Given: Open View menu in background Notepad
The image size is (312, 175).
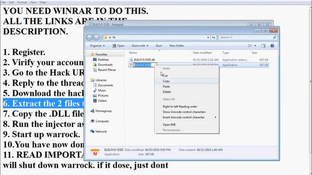Looking at the screenshot, I should [x=33, y=2].
